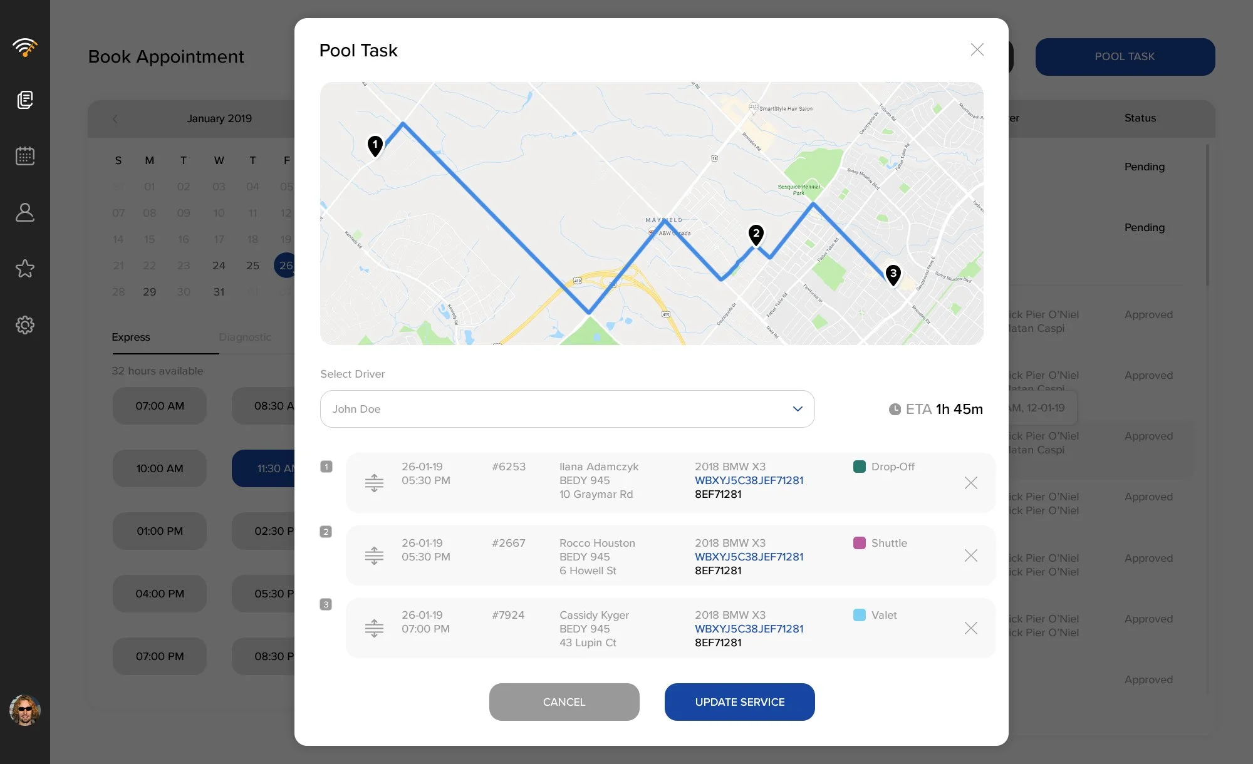This screenshot has width=1253, height=764.
Task: Click the reorder handle for task #6253
Action: click(374, 483)
